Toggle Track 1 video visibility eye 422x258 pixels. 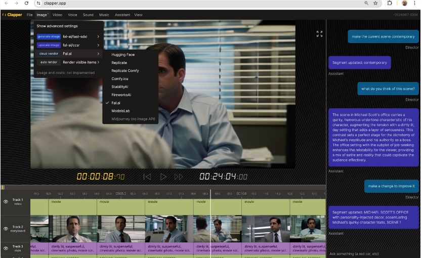coord(6,201)
